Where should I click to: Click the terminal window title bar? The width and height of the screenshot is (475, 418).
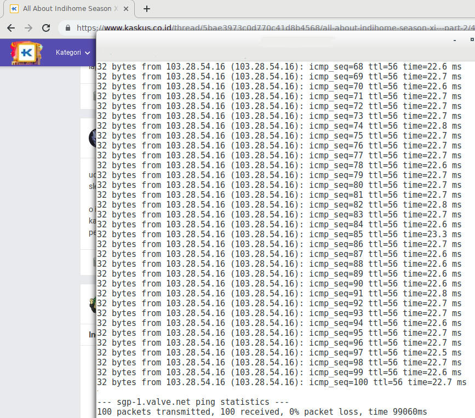click(274, 40)
